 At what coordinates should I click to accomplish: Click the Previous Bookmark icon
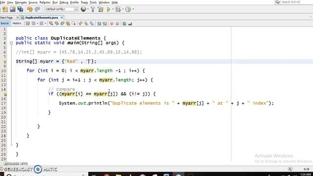point(80,23)
